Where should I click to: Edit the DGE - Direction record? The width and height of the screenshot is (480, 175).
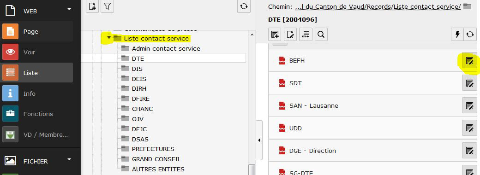point(469,151)
